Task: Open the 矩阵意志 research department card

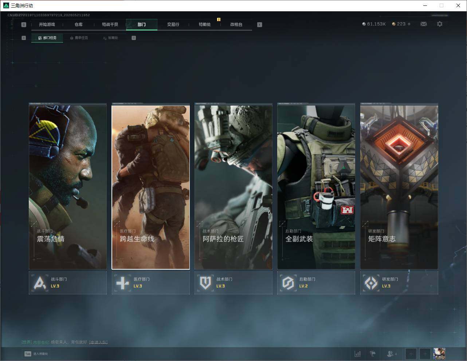Action: pos(399,187)
